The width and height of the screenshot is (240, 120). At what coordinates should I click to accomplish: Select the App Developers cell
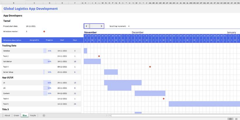click(13, 16)
